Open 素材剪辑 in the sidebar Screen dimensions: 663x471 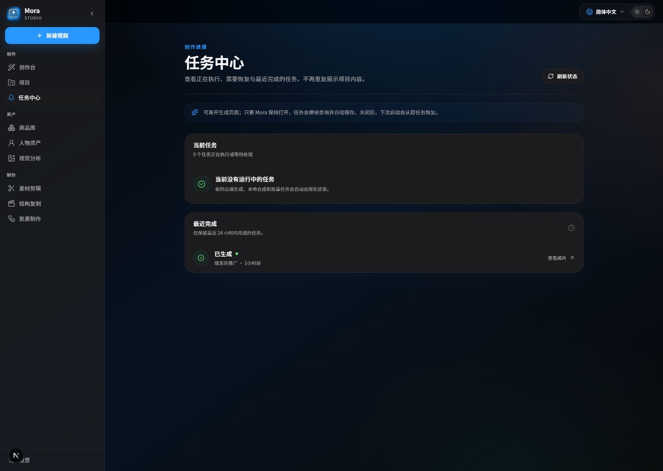(x=52, y=188)
